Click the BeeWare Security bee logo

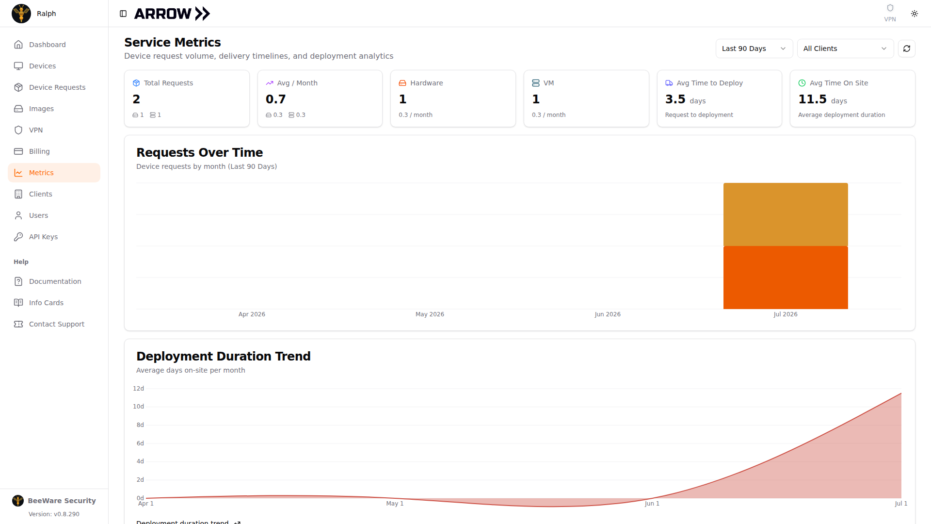coord(18,501)
